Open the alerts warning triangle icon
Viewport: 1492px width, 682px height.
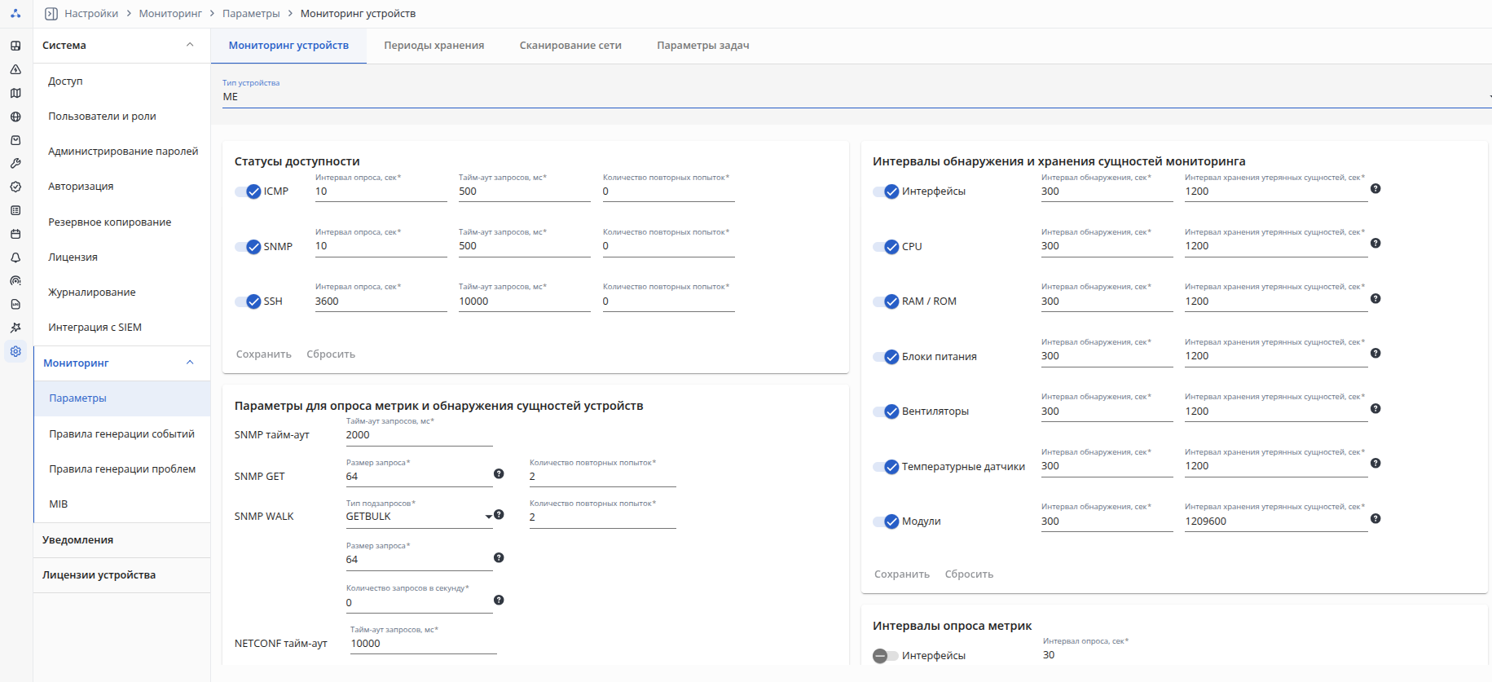pos(15,69)
